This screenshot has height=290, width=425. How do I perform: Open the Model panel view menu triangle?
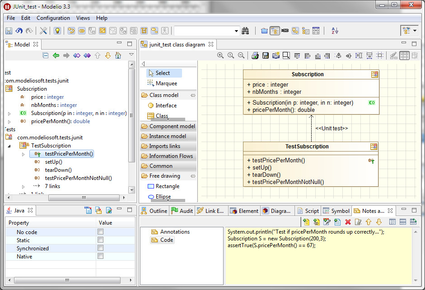click(x=131, y=55)
